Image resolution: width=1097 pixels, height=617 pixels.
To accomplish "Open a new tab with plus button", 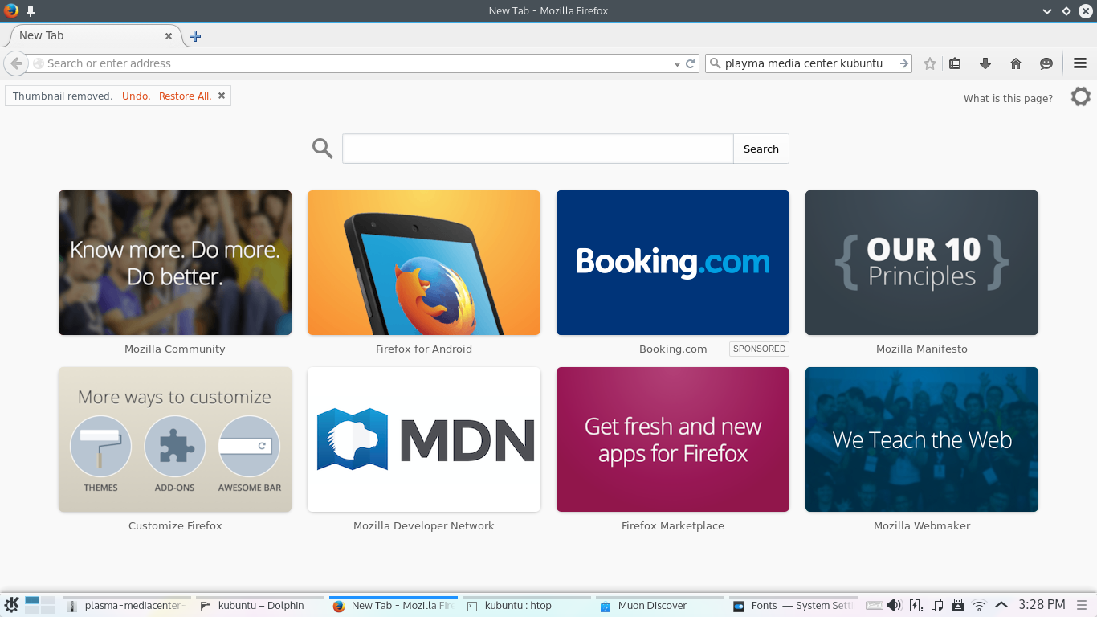I will tap(195, 36).
